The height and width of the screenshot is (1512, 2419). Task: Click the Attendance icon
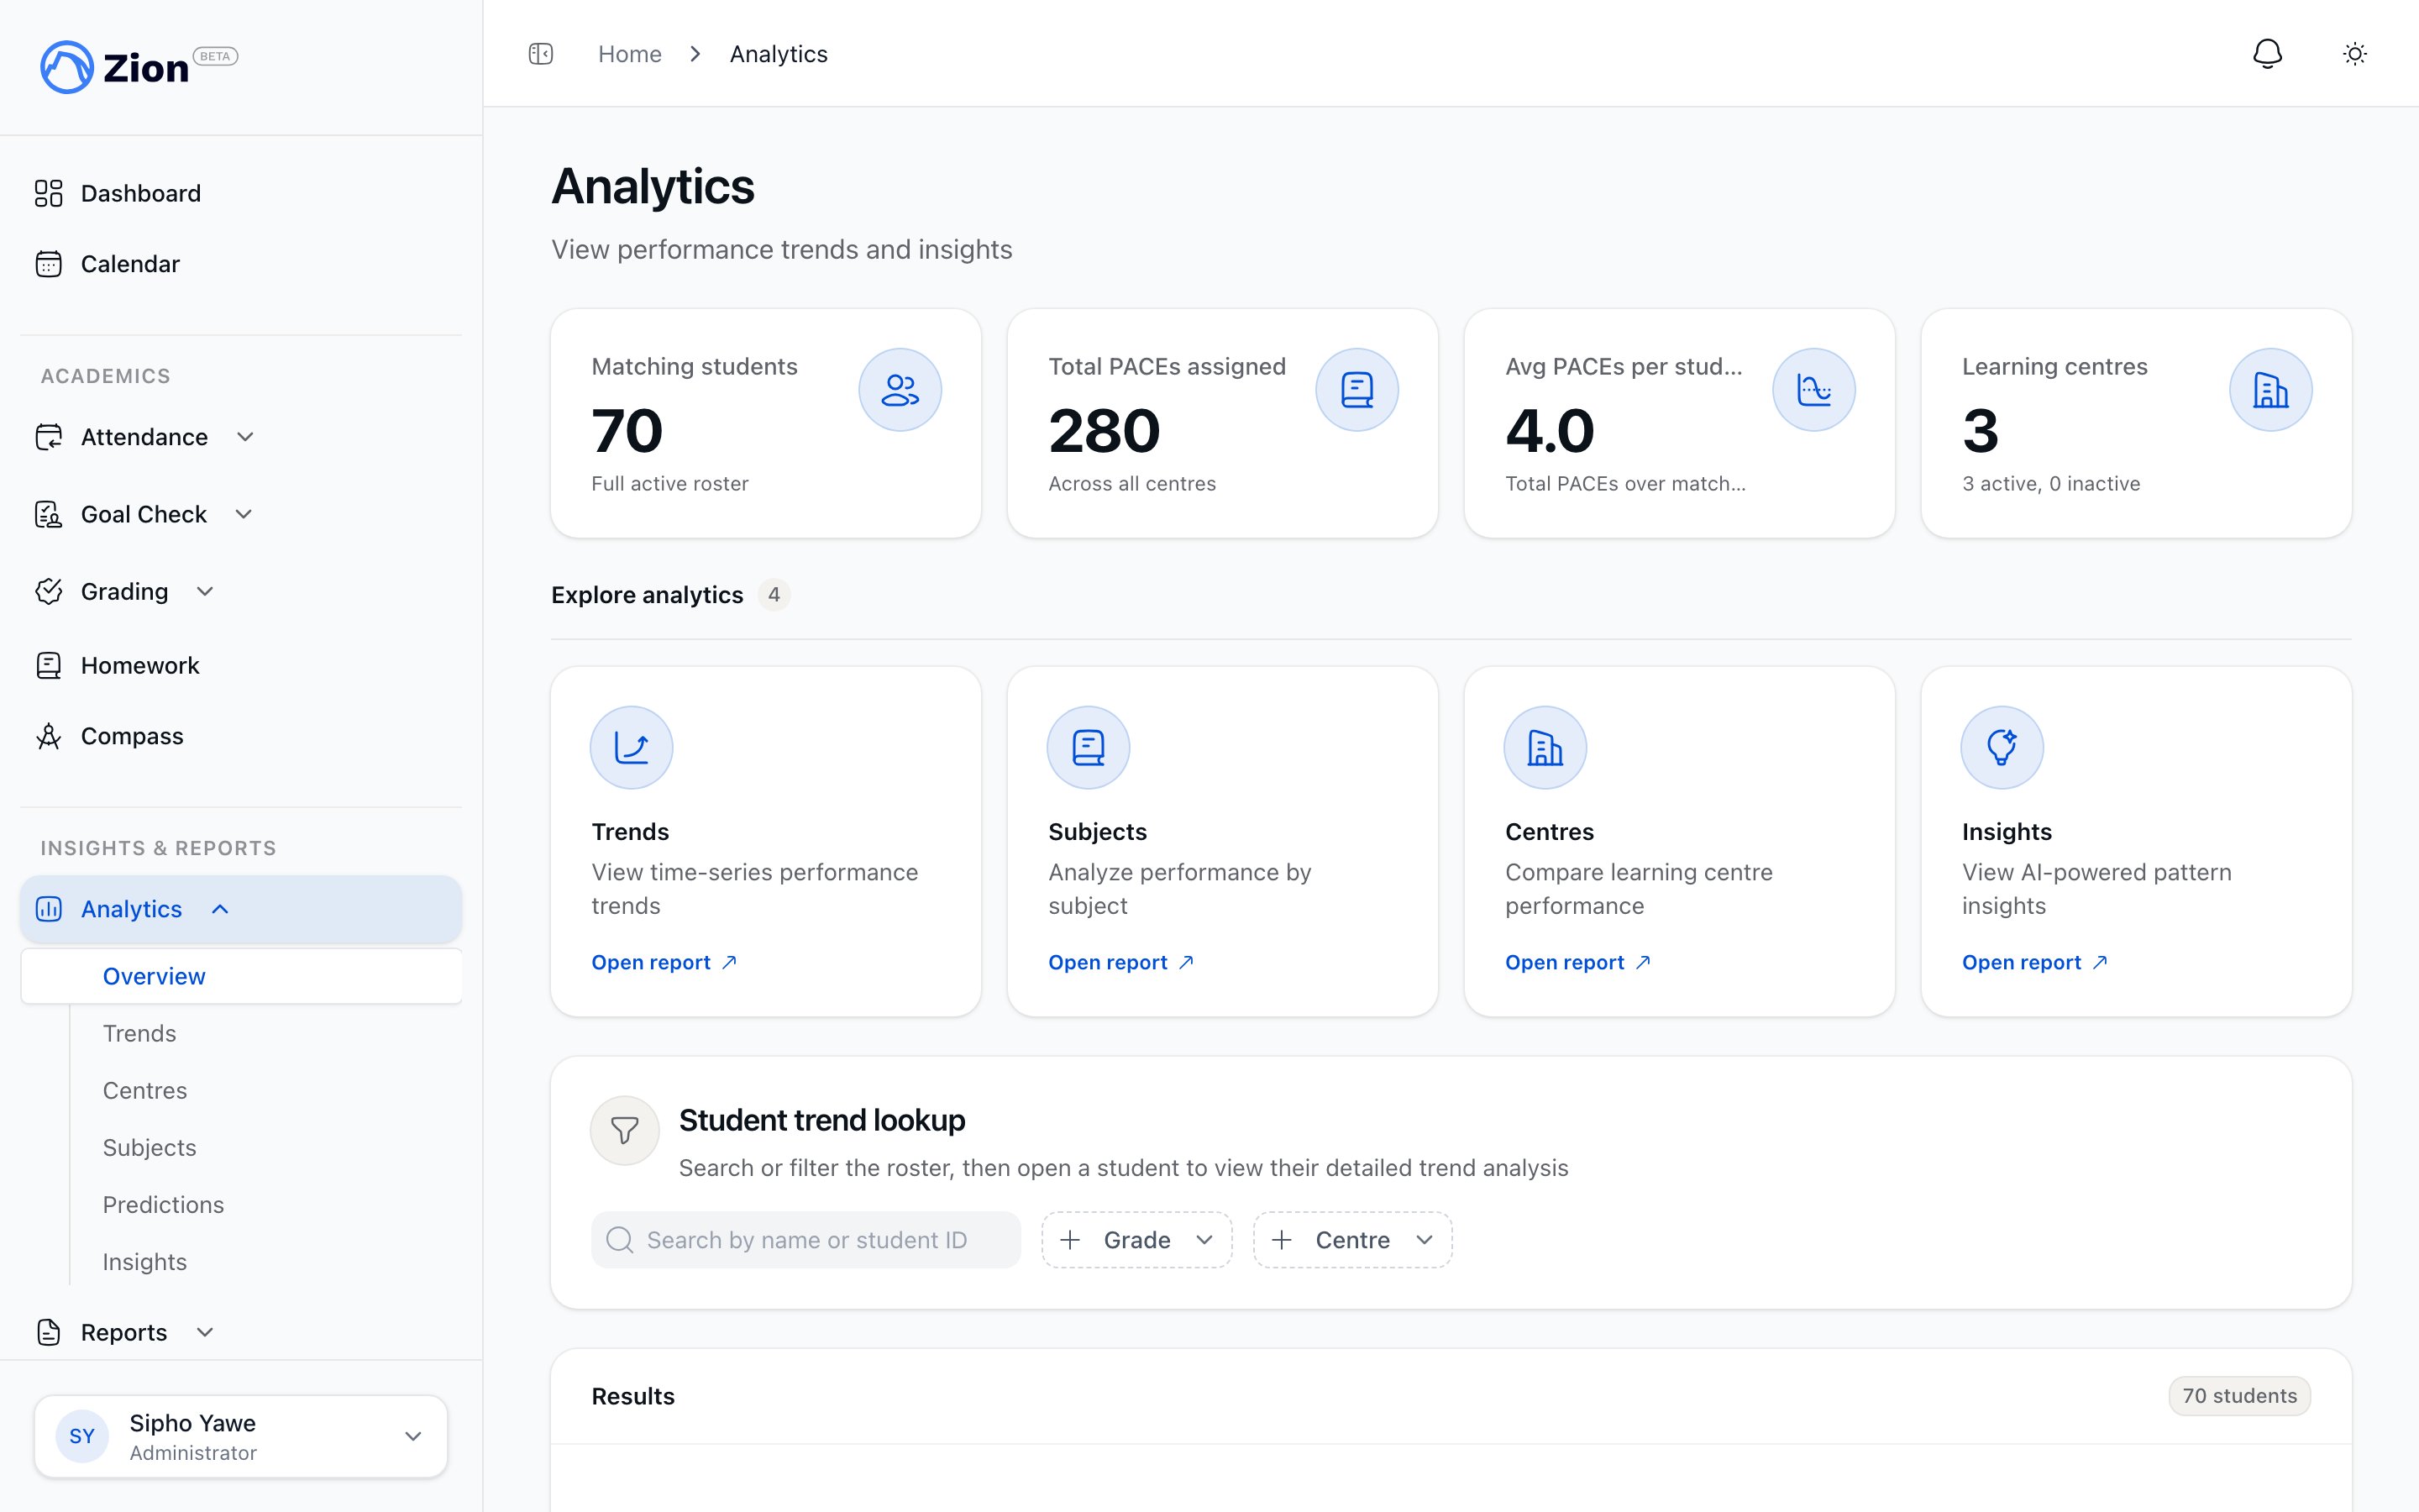(x=49, y=437)
